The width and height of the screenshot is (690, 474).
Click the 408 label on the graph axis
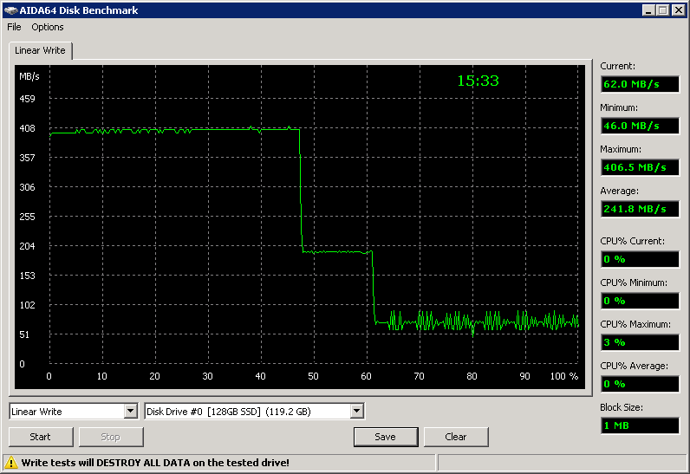pos(27,128)
